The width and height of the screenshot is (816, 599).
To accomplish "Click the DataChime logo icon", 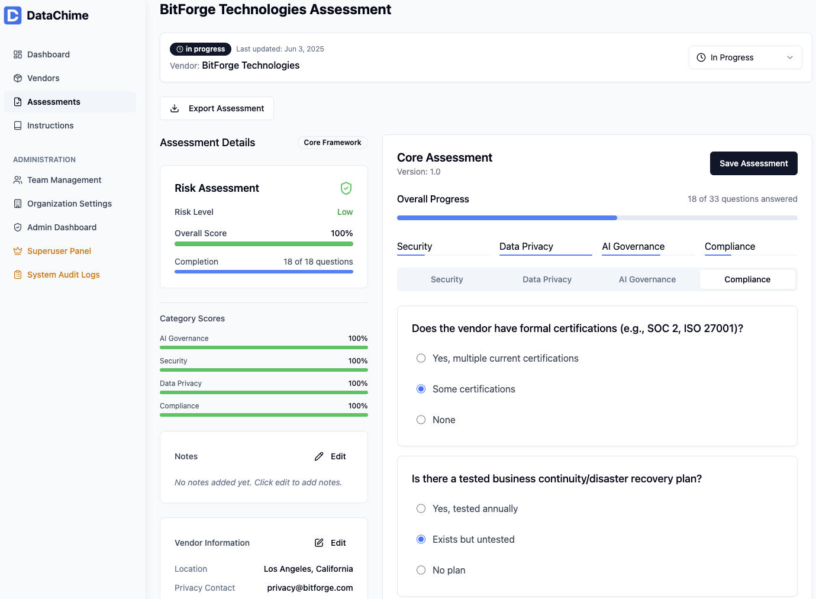I will (x=12, y=15).
